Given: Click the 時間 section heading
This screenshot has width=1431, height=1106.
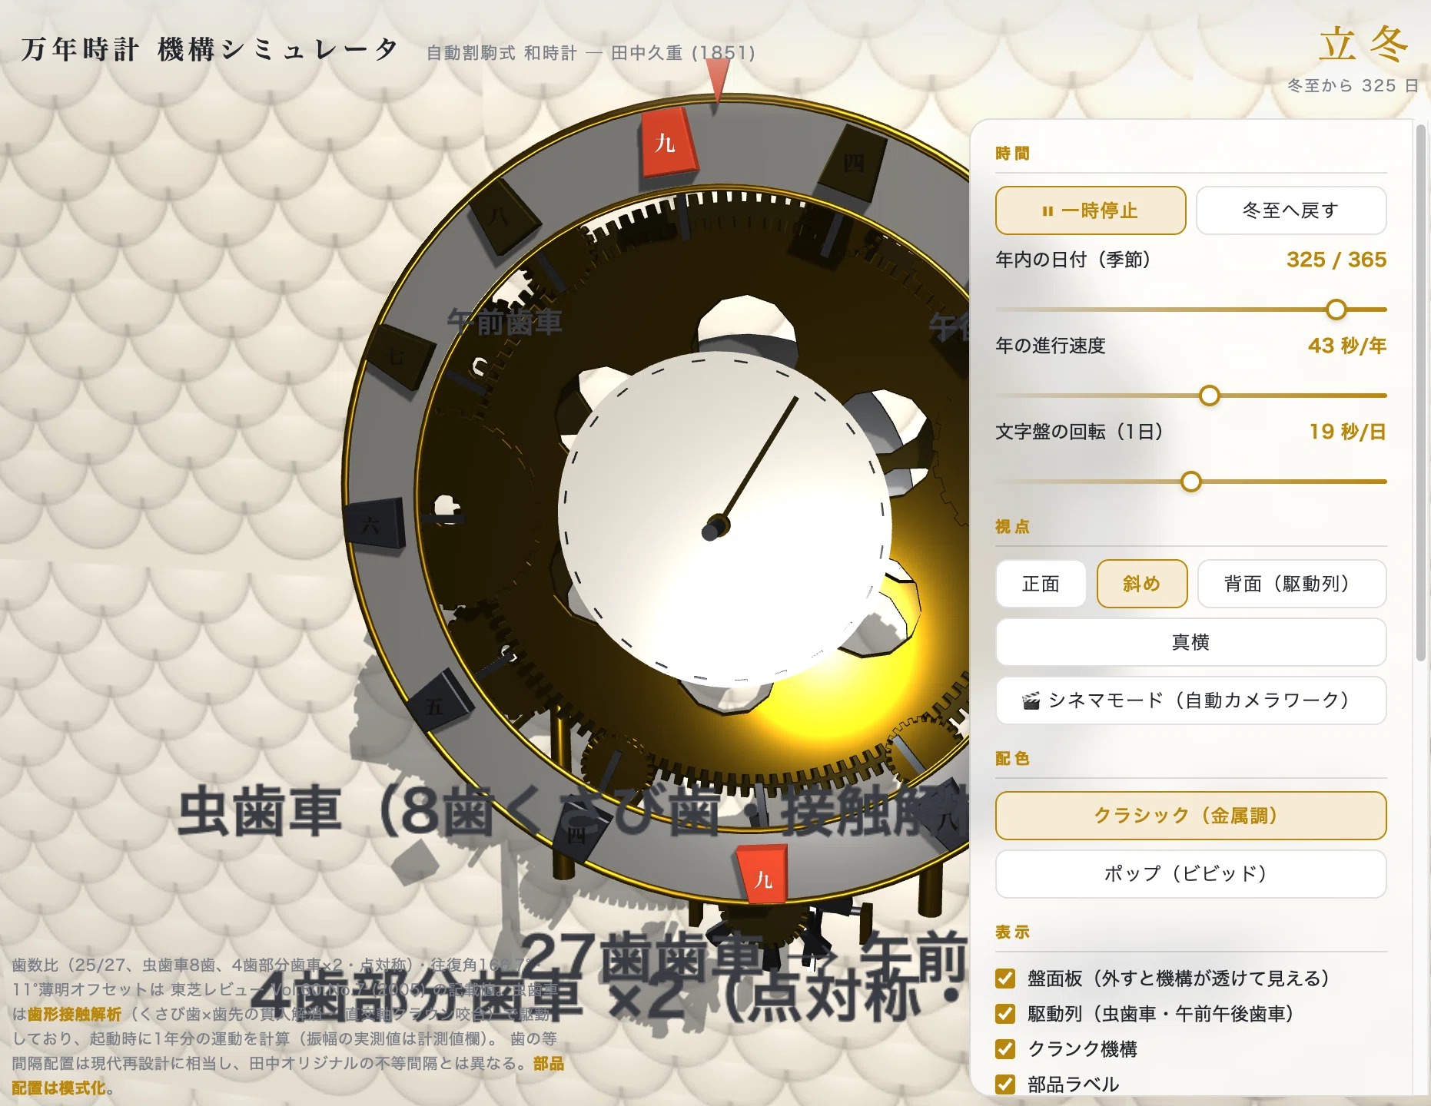Looking at the screenshot, I should (1012, 154).
